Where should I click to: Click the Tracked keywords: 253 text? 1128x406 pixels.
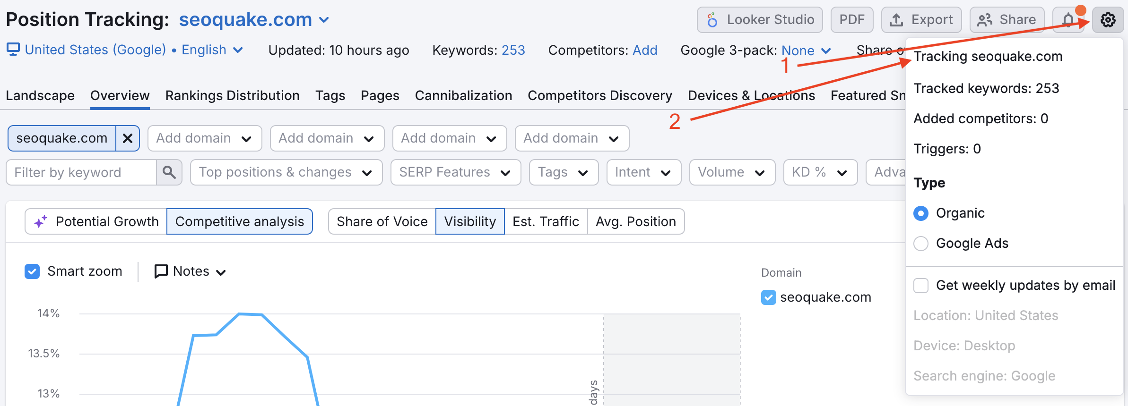click(x=986, y=88)
